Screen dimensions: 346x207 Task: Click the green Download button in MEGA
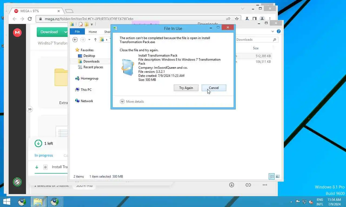pos(49,32)
